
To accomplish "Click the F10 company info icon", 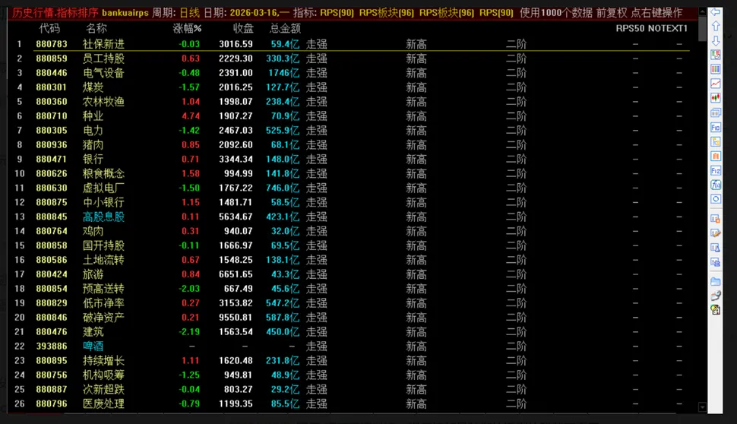I will click(716, 128).
